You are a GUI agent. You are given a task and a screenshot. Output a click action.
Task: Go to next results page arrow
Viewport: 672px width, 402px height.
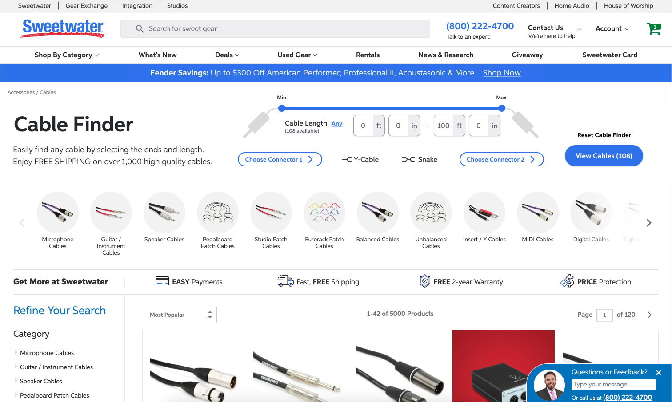point(649,315)
